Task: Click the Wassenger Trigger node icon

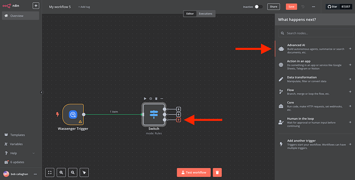Action: (73, 114)
